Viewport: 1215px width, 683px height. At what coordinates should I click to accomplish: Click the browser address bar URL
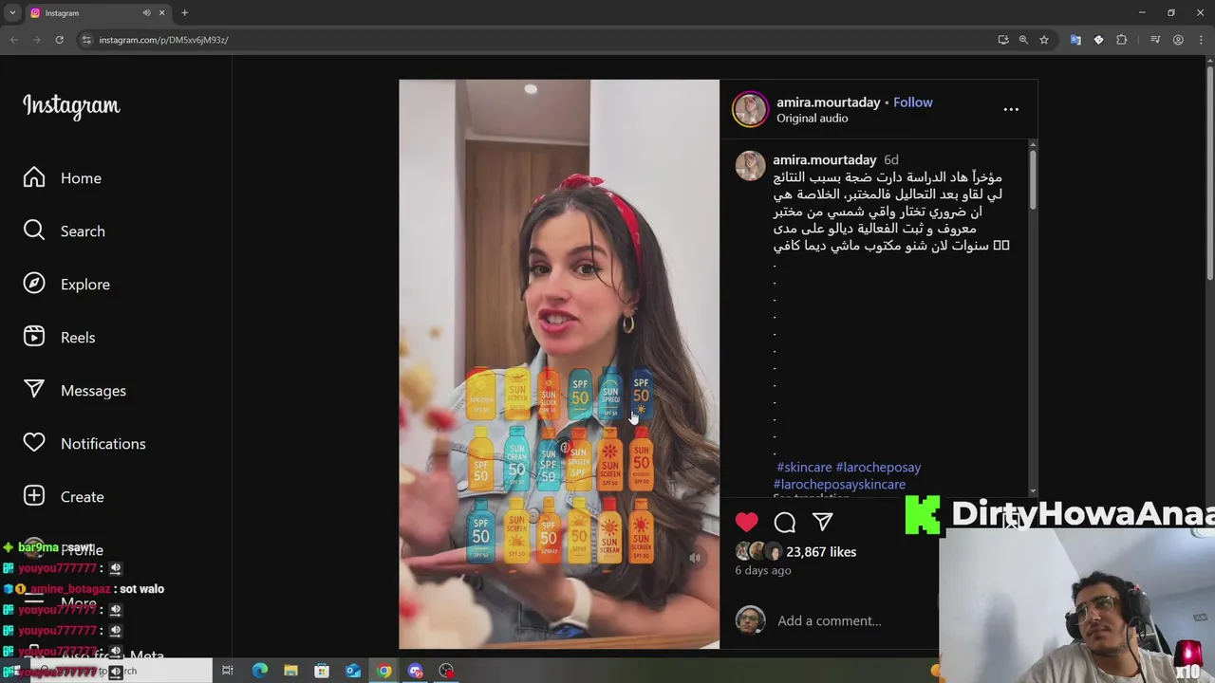(163, 40)
